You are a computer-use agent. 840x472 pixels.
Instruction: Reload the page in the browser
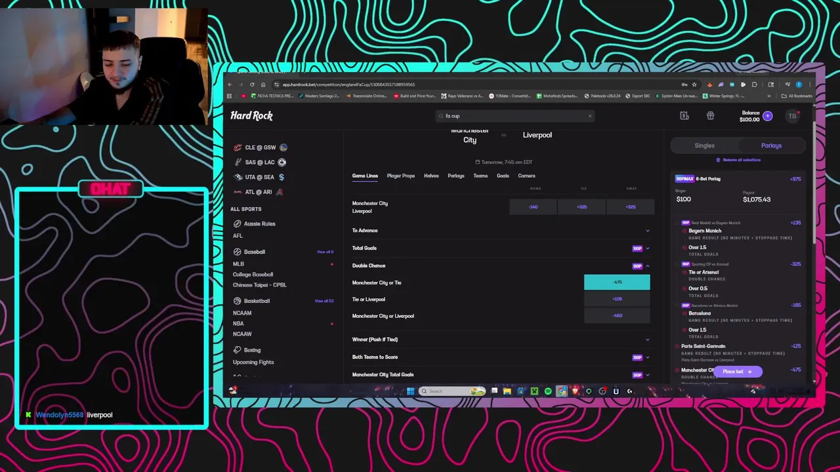pyautogui.click(x=252, y=85)
